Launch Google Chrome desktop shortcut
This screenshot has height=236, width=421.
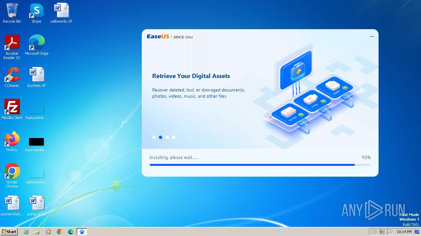point(12,176)
